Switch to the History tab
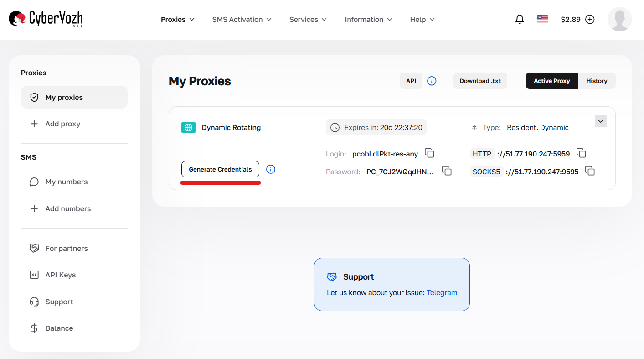Image resolution: width=644 pixels, height=359 pixels. click(597, 81)
